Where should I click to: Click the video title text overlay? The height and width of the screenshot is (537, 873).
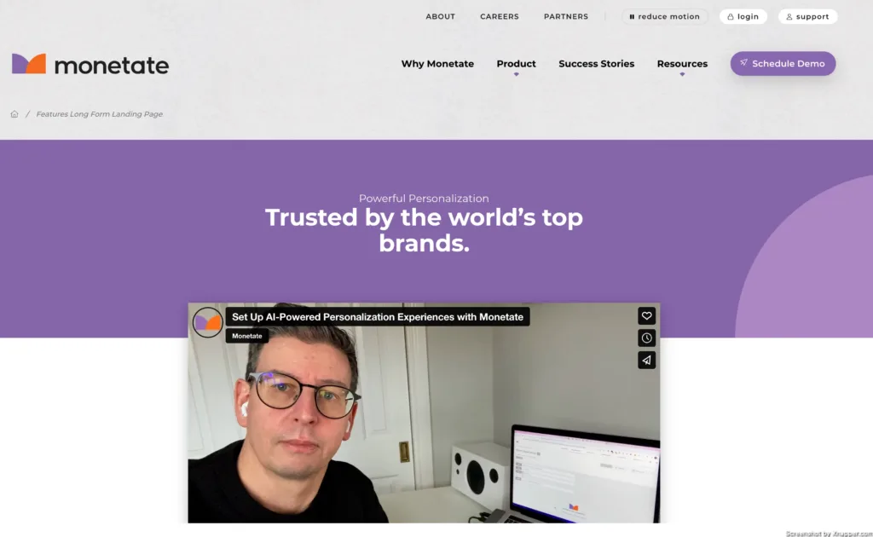click(x=378, y=316)
